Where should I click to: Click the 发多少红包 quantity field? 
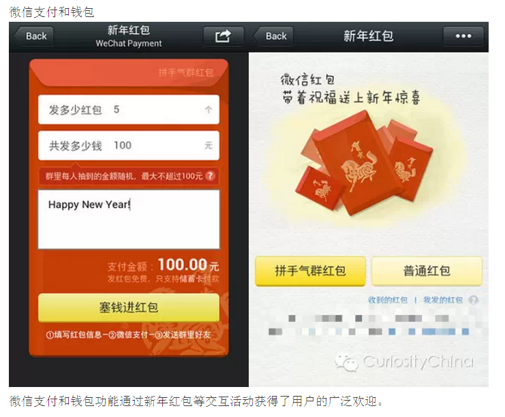point(129,110)
